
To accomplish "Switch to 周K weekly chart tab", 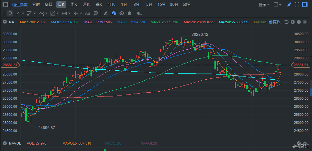I will coord(74,5).
